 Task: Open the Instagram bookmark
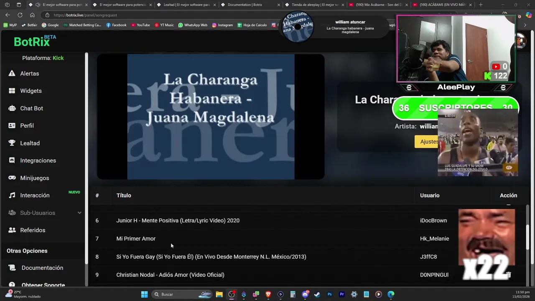(x=222, y=25)
